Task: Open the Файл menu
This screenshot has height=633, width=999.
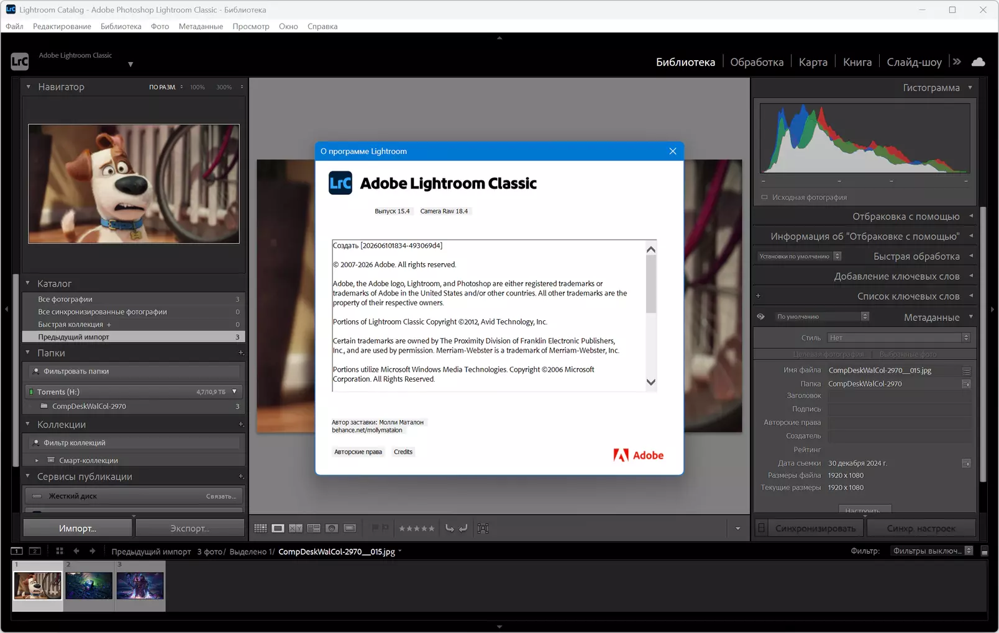Action: [x=14, y=26]
